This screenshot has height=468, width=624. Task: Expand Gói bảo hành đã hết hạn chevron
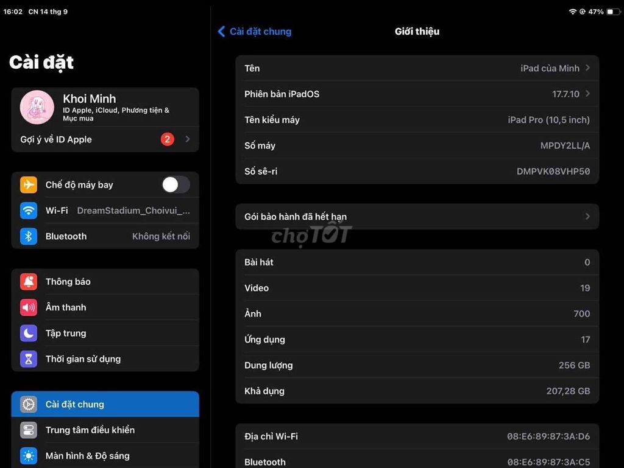[587, 217]
